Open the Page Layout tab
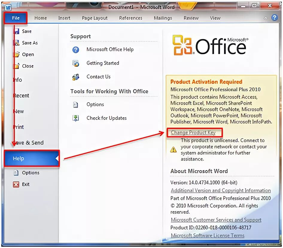 tap(95, 18)
